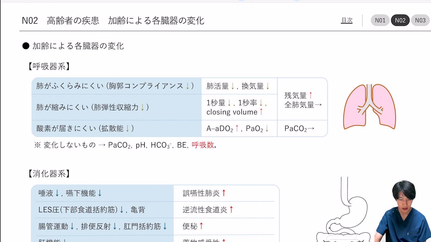
Task: Switch to the N01 section tab
Action: tap(380, 21)
